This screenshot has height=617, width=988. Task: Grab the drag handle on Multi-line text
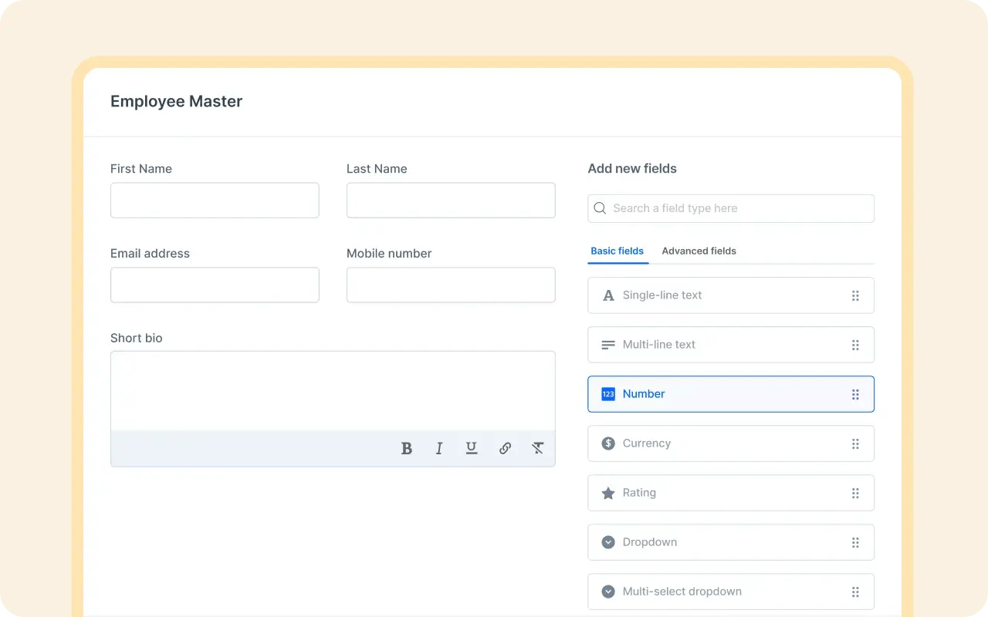855,345
